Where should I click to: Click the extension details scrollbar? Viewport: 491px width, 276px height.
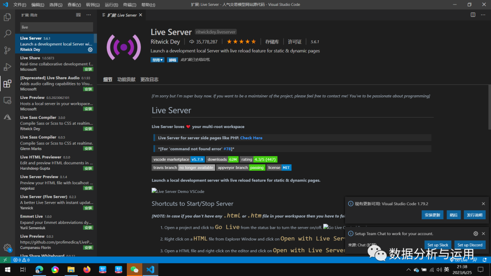[489, 108]
